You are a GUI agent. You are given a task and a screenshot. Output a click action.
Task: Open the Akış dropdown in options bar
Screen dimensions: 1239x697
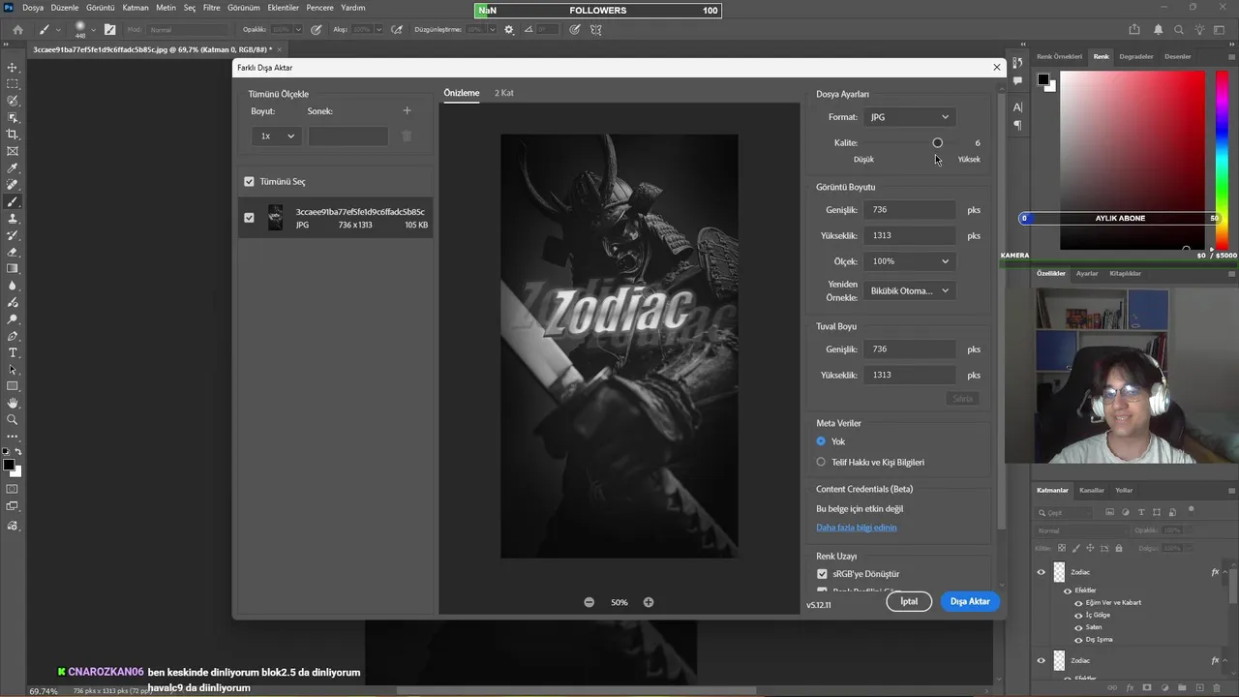(x=378, y=30)
